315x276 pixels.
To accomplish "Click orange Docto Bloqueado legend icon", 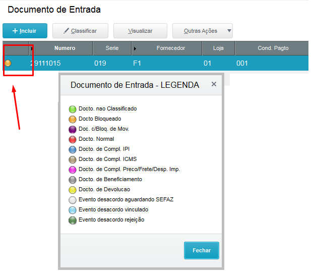I will point(73,119).
